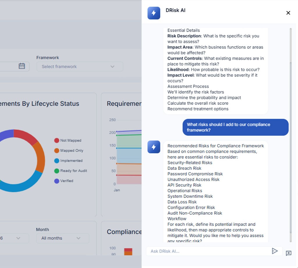
Task: Click the 'Current Controls' bold label
Action: click(x=185, y=58)
